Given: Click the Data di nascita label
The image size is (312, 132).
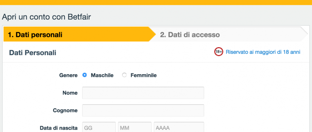Looking at the screenshot, I should (59, 128).
